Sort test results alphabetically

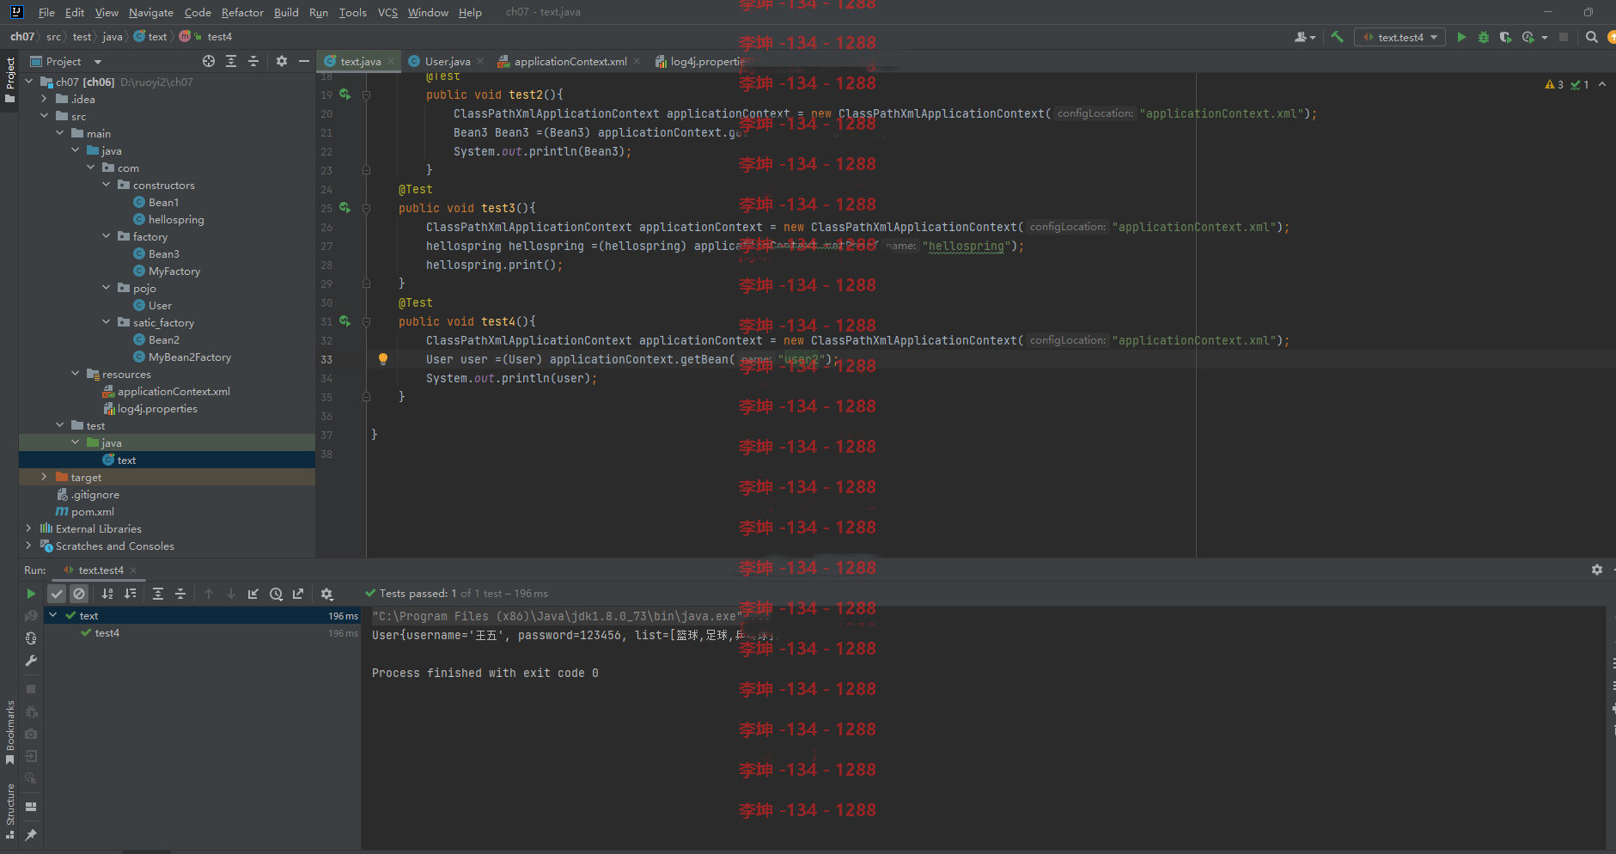[107, 594]
